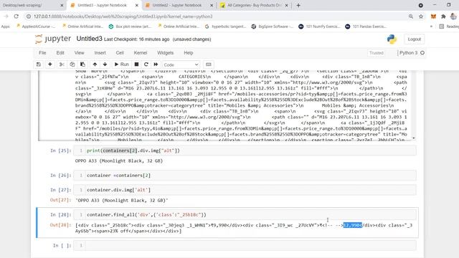Open the Apps bookmark shortcut
The image size is (459, 258).
coord(6,27)
